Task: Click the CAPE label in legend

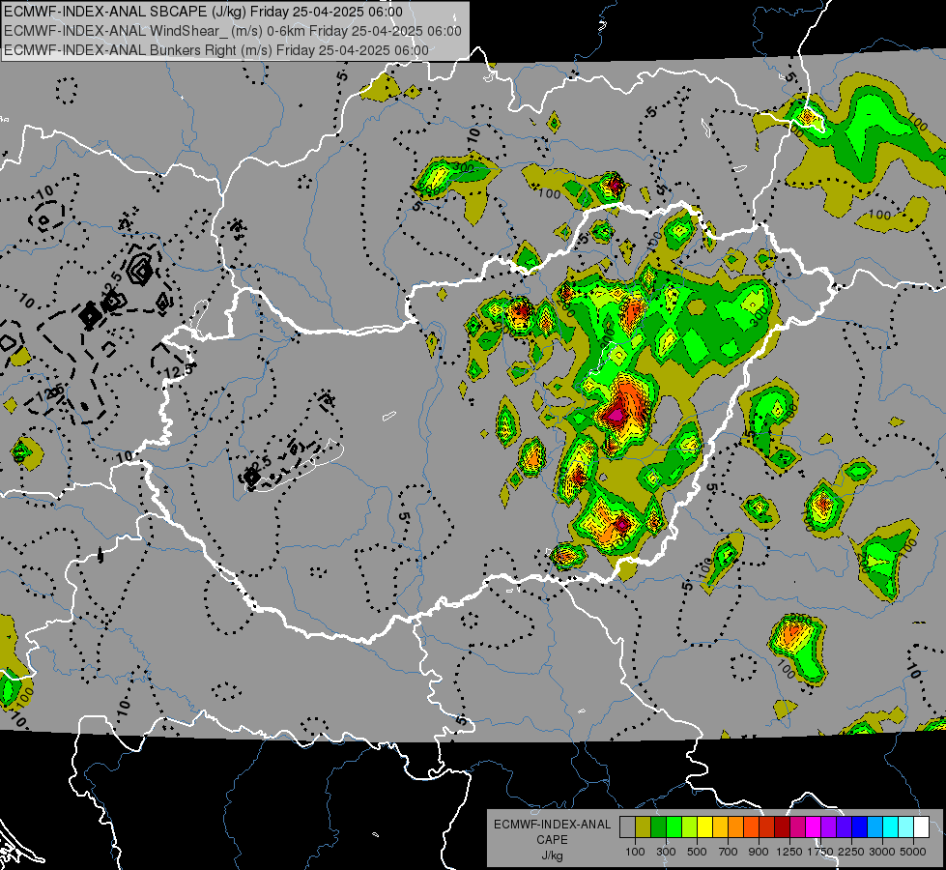Action: click(x=552, y=840)
